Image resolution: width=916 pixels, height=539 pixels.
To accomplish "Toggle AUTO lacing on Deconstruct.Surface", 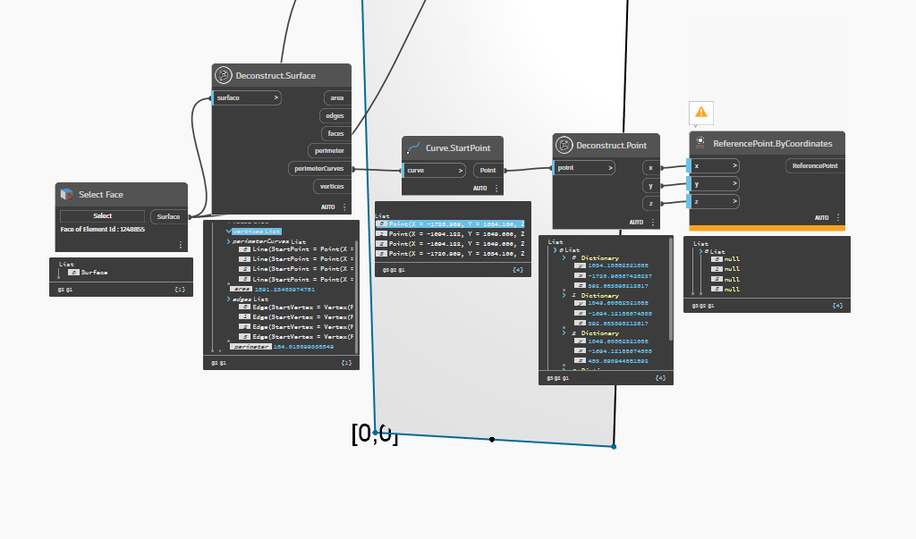I will [327, 206].
